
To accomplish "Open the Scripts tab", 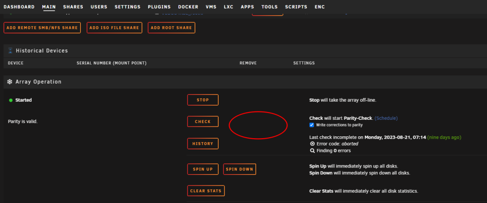I will [296, 7].
